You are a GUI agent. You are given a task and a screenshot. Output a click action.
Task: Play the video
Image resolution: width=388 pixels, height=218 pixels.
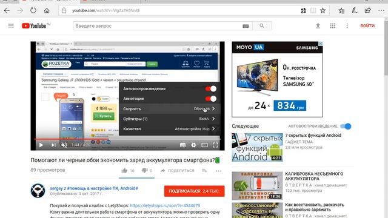(41, 145)
